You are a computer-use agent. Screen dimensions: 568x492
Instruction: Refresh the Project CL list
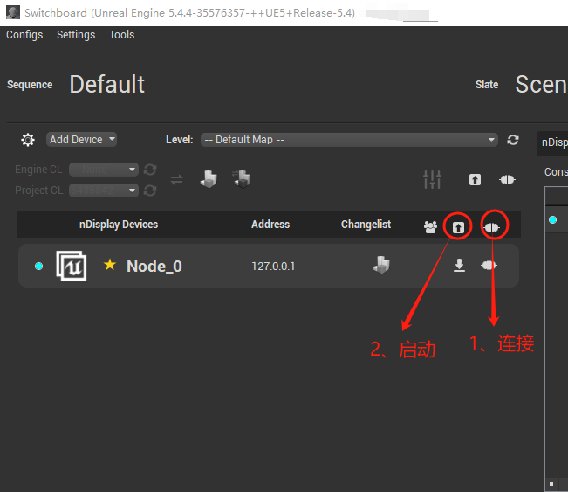click(x=150, y=191)
